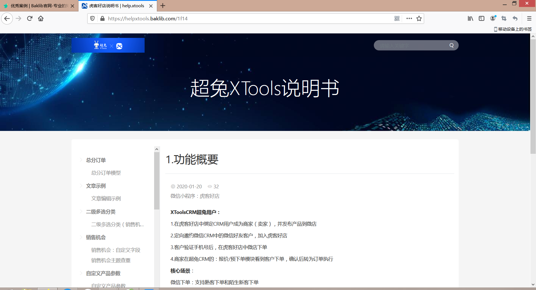Collapse the 销售机会 category
Screen dimensions: 536x290
click(81, 237)
